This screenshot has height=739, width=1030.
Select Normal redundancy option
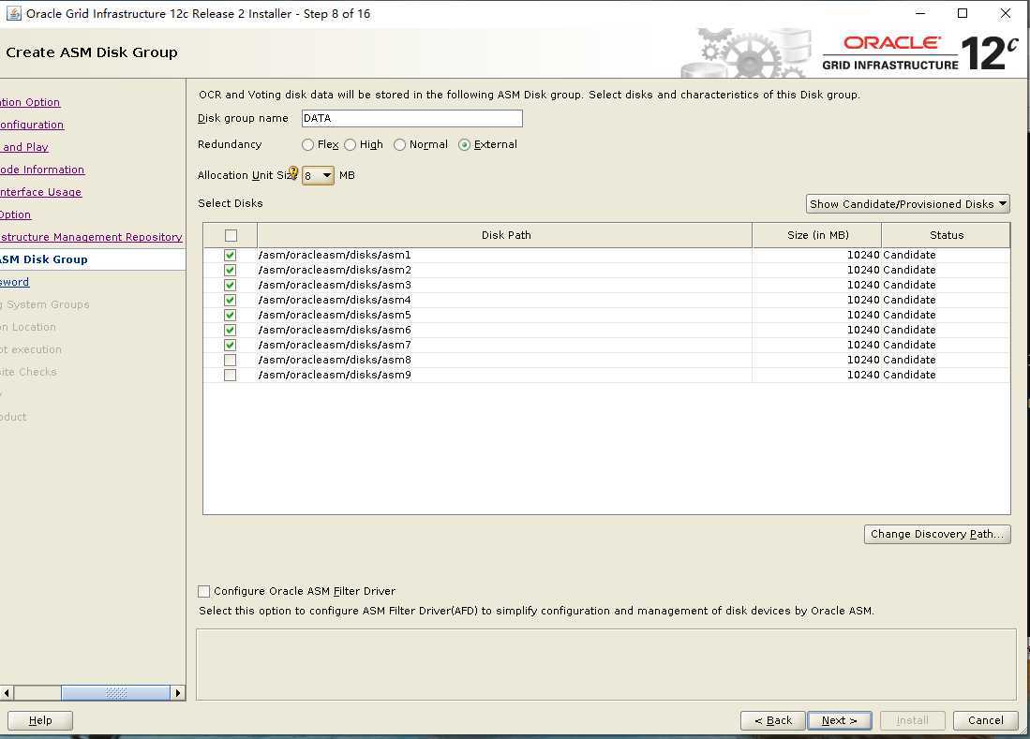(399, 144)
